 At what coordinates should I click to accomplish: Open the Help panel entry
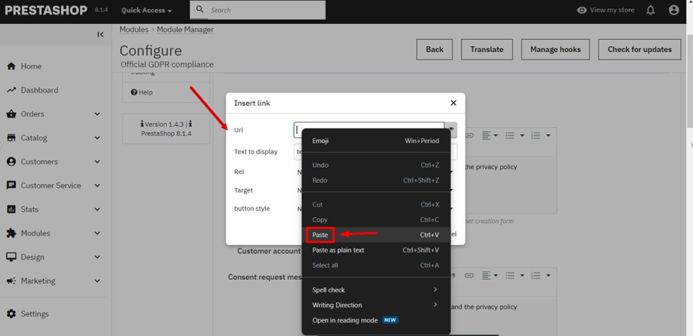166,92
